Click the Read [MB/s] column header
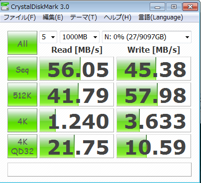Image resolution: width=201 pixels, height=183 pixels. pyautogui.click(x=77, y=50)
